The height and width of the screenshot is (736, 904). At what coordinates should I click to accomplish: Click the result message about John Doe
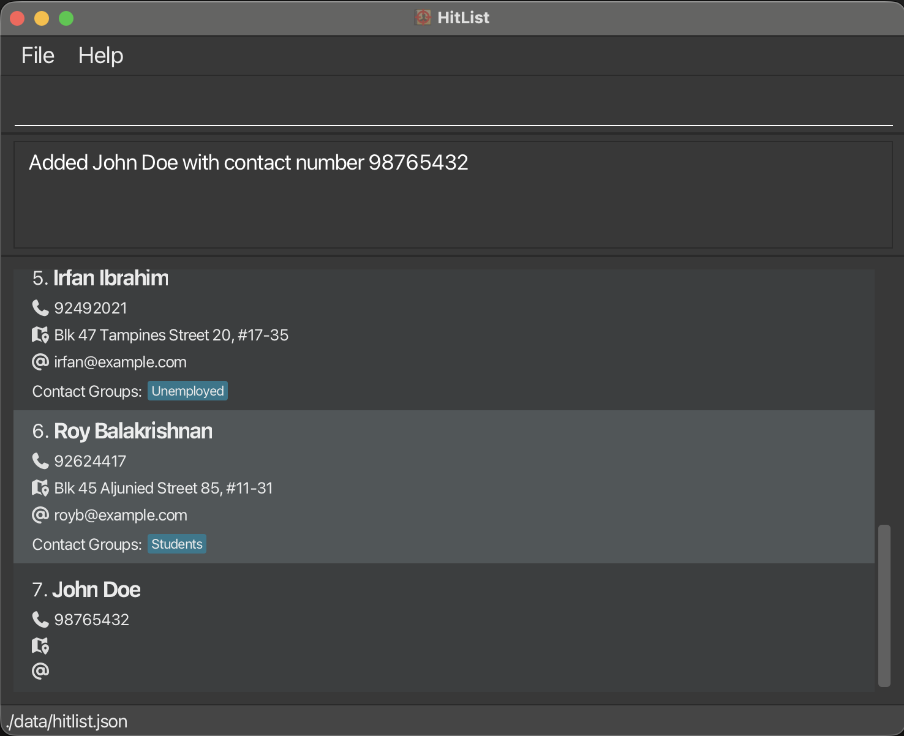pyautogui.click(x=249, y=163)
